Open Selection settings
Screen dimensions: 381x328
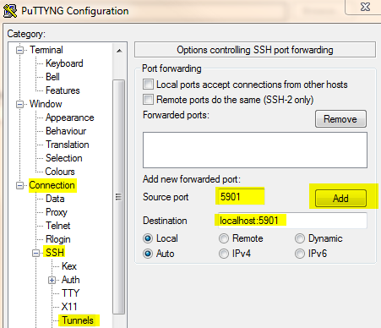pyautogui.click(x=64, y=158)
